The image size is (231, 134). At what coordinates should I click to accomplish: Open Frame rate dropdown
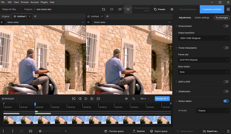point(204,60)
